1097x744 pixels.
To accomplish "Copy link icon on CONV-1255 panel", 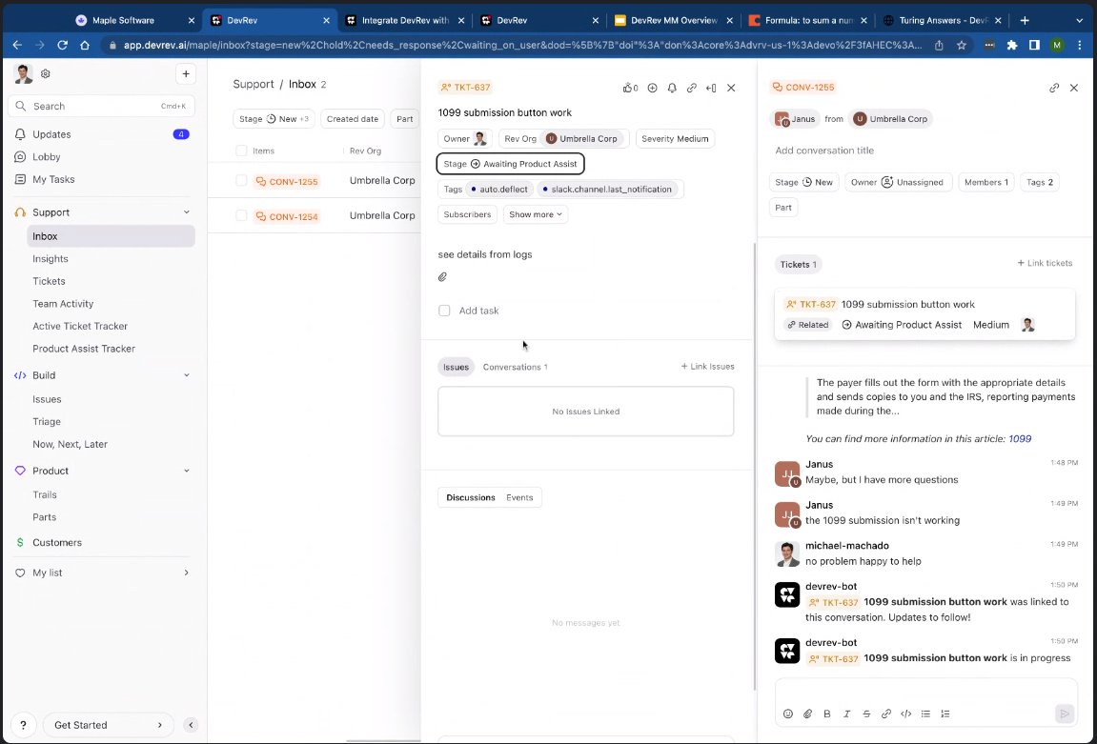I will [1053, 88].
